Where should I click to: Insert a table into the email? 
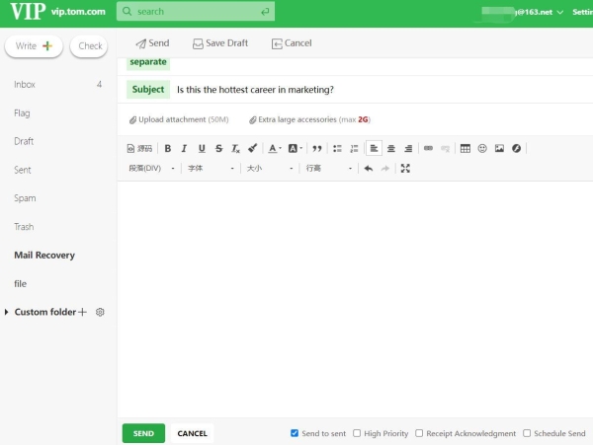click(x=466, y=149)
